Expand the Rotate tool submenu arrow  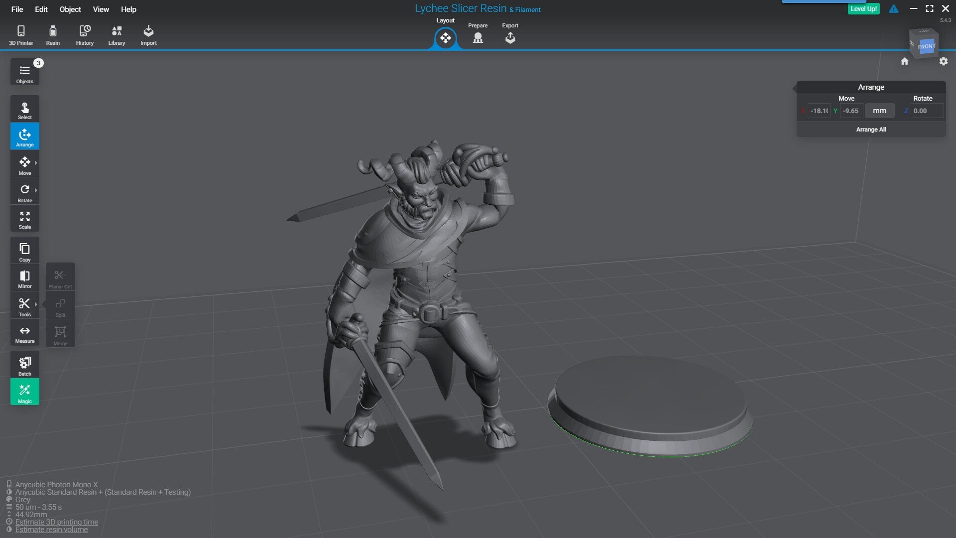click(36, 190)
